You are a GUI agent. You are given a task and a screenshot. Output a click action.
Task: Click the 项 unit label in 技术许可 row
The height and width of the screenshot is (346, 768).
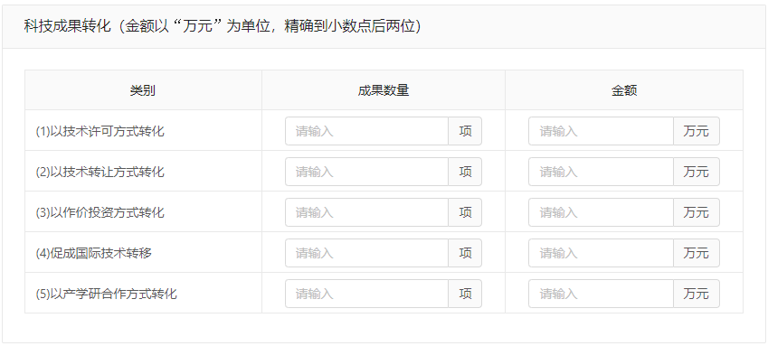pos(465,131)
